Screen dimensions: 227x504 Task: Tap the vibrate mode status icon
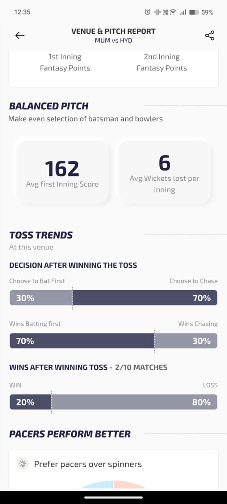(x=157, y=12)
